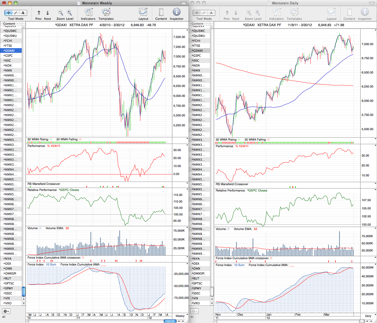The height and width of the screenshot is (323, 377).
Task: Click Next arrow in Weinstein Daily toolbar
Action: [236, 13]
